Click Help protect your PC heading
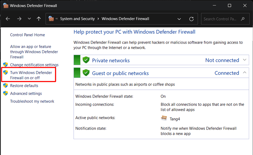The height and width of the screenshot is (155, 253). pos(134,32)
